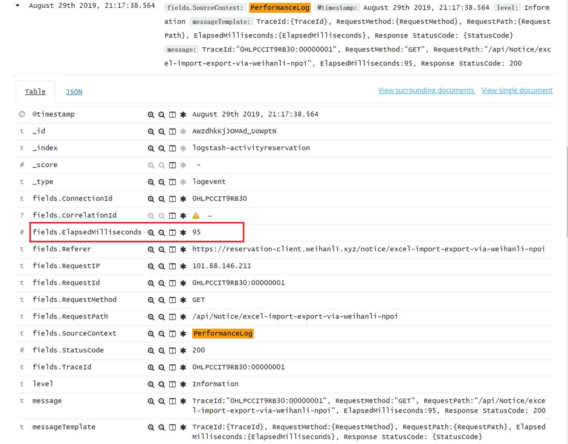Filter for message field value
Screen dimensions: 568x444
[150, 401]
